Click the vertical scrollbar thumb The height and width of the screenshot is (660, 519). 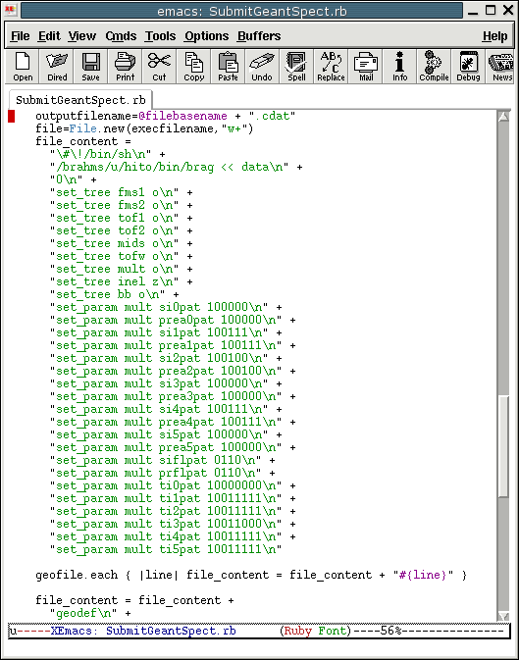point(503,446)
